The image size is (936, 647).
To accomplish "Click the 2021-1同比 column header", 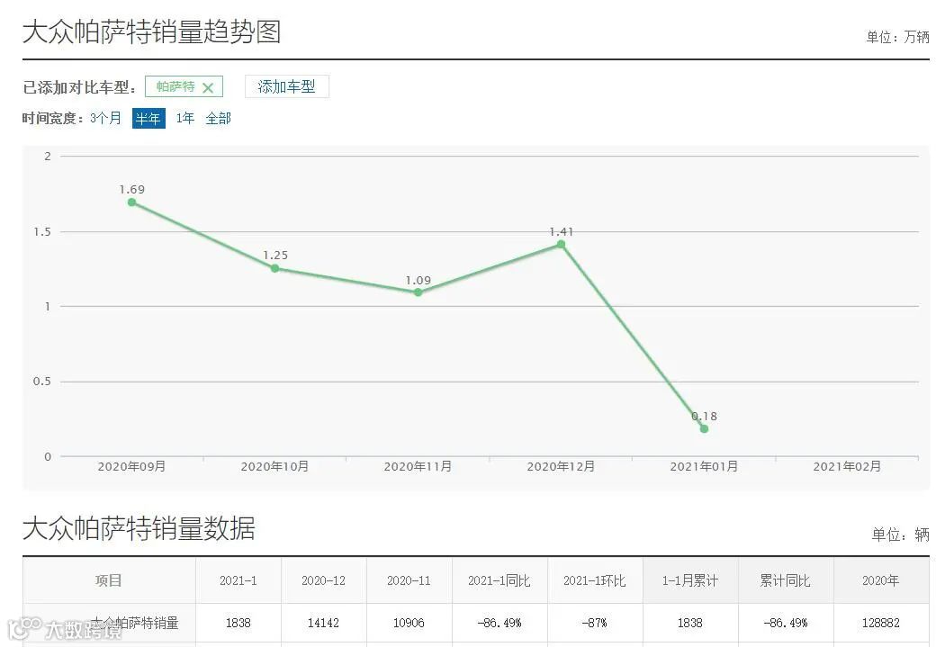I will point(499,580).
